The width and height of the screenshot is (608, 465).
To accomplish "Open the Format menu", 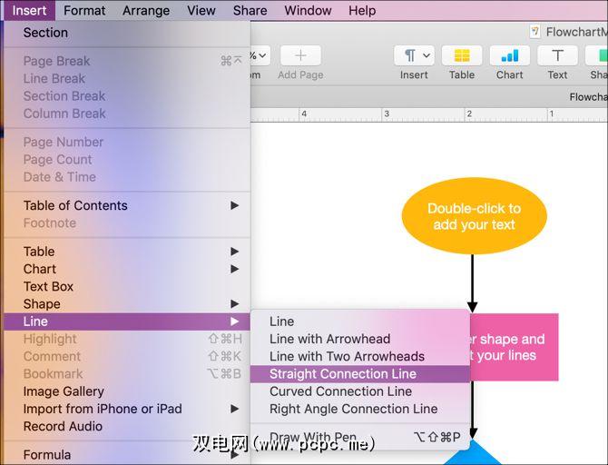I will (84, 10).
